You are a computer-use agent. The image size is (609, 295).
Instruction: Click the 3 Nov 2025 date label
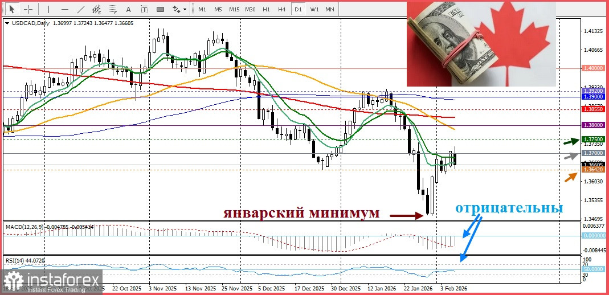[x=164, y=289]
